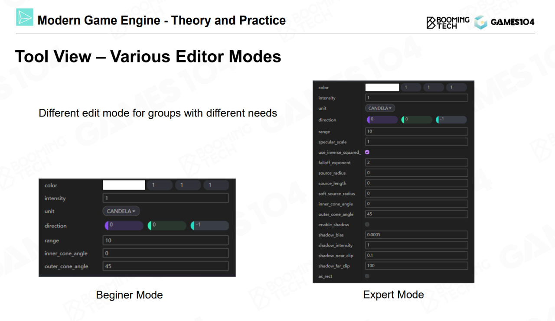Screen dimensions: 555x321
Task: Click the intensity input field in Beginner panel
Action: (x=166, y=198)
